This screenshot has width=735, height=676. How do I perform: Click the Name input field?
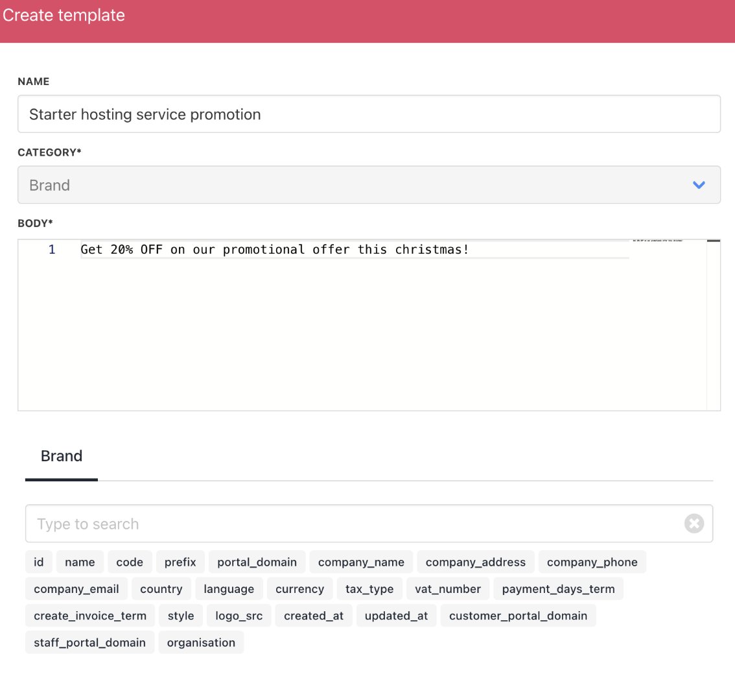[x=369, y=114]
